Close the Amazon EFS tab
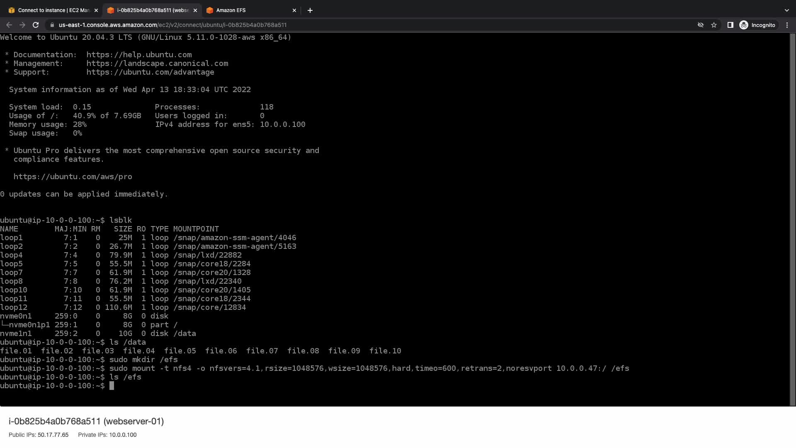 click(x=294, y=10)
